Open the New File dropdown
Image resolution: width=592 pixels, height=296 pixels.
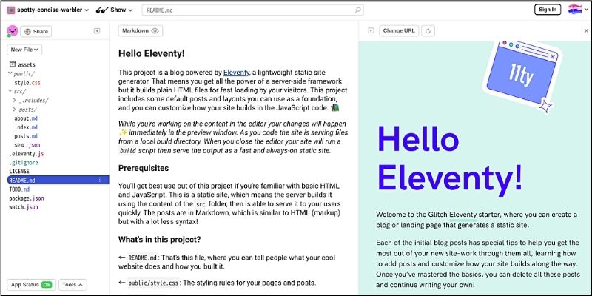tap(24, 50)
